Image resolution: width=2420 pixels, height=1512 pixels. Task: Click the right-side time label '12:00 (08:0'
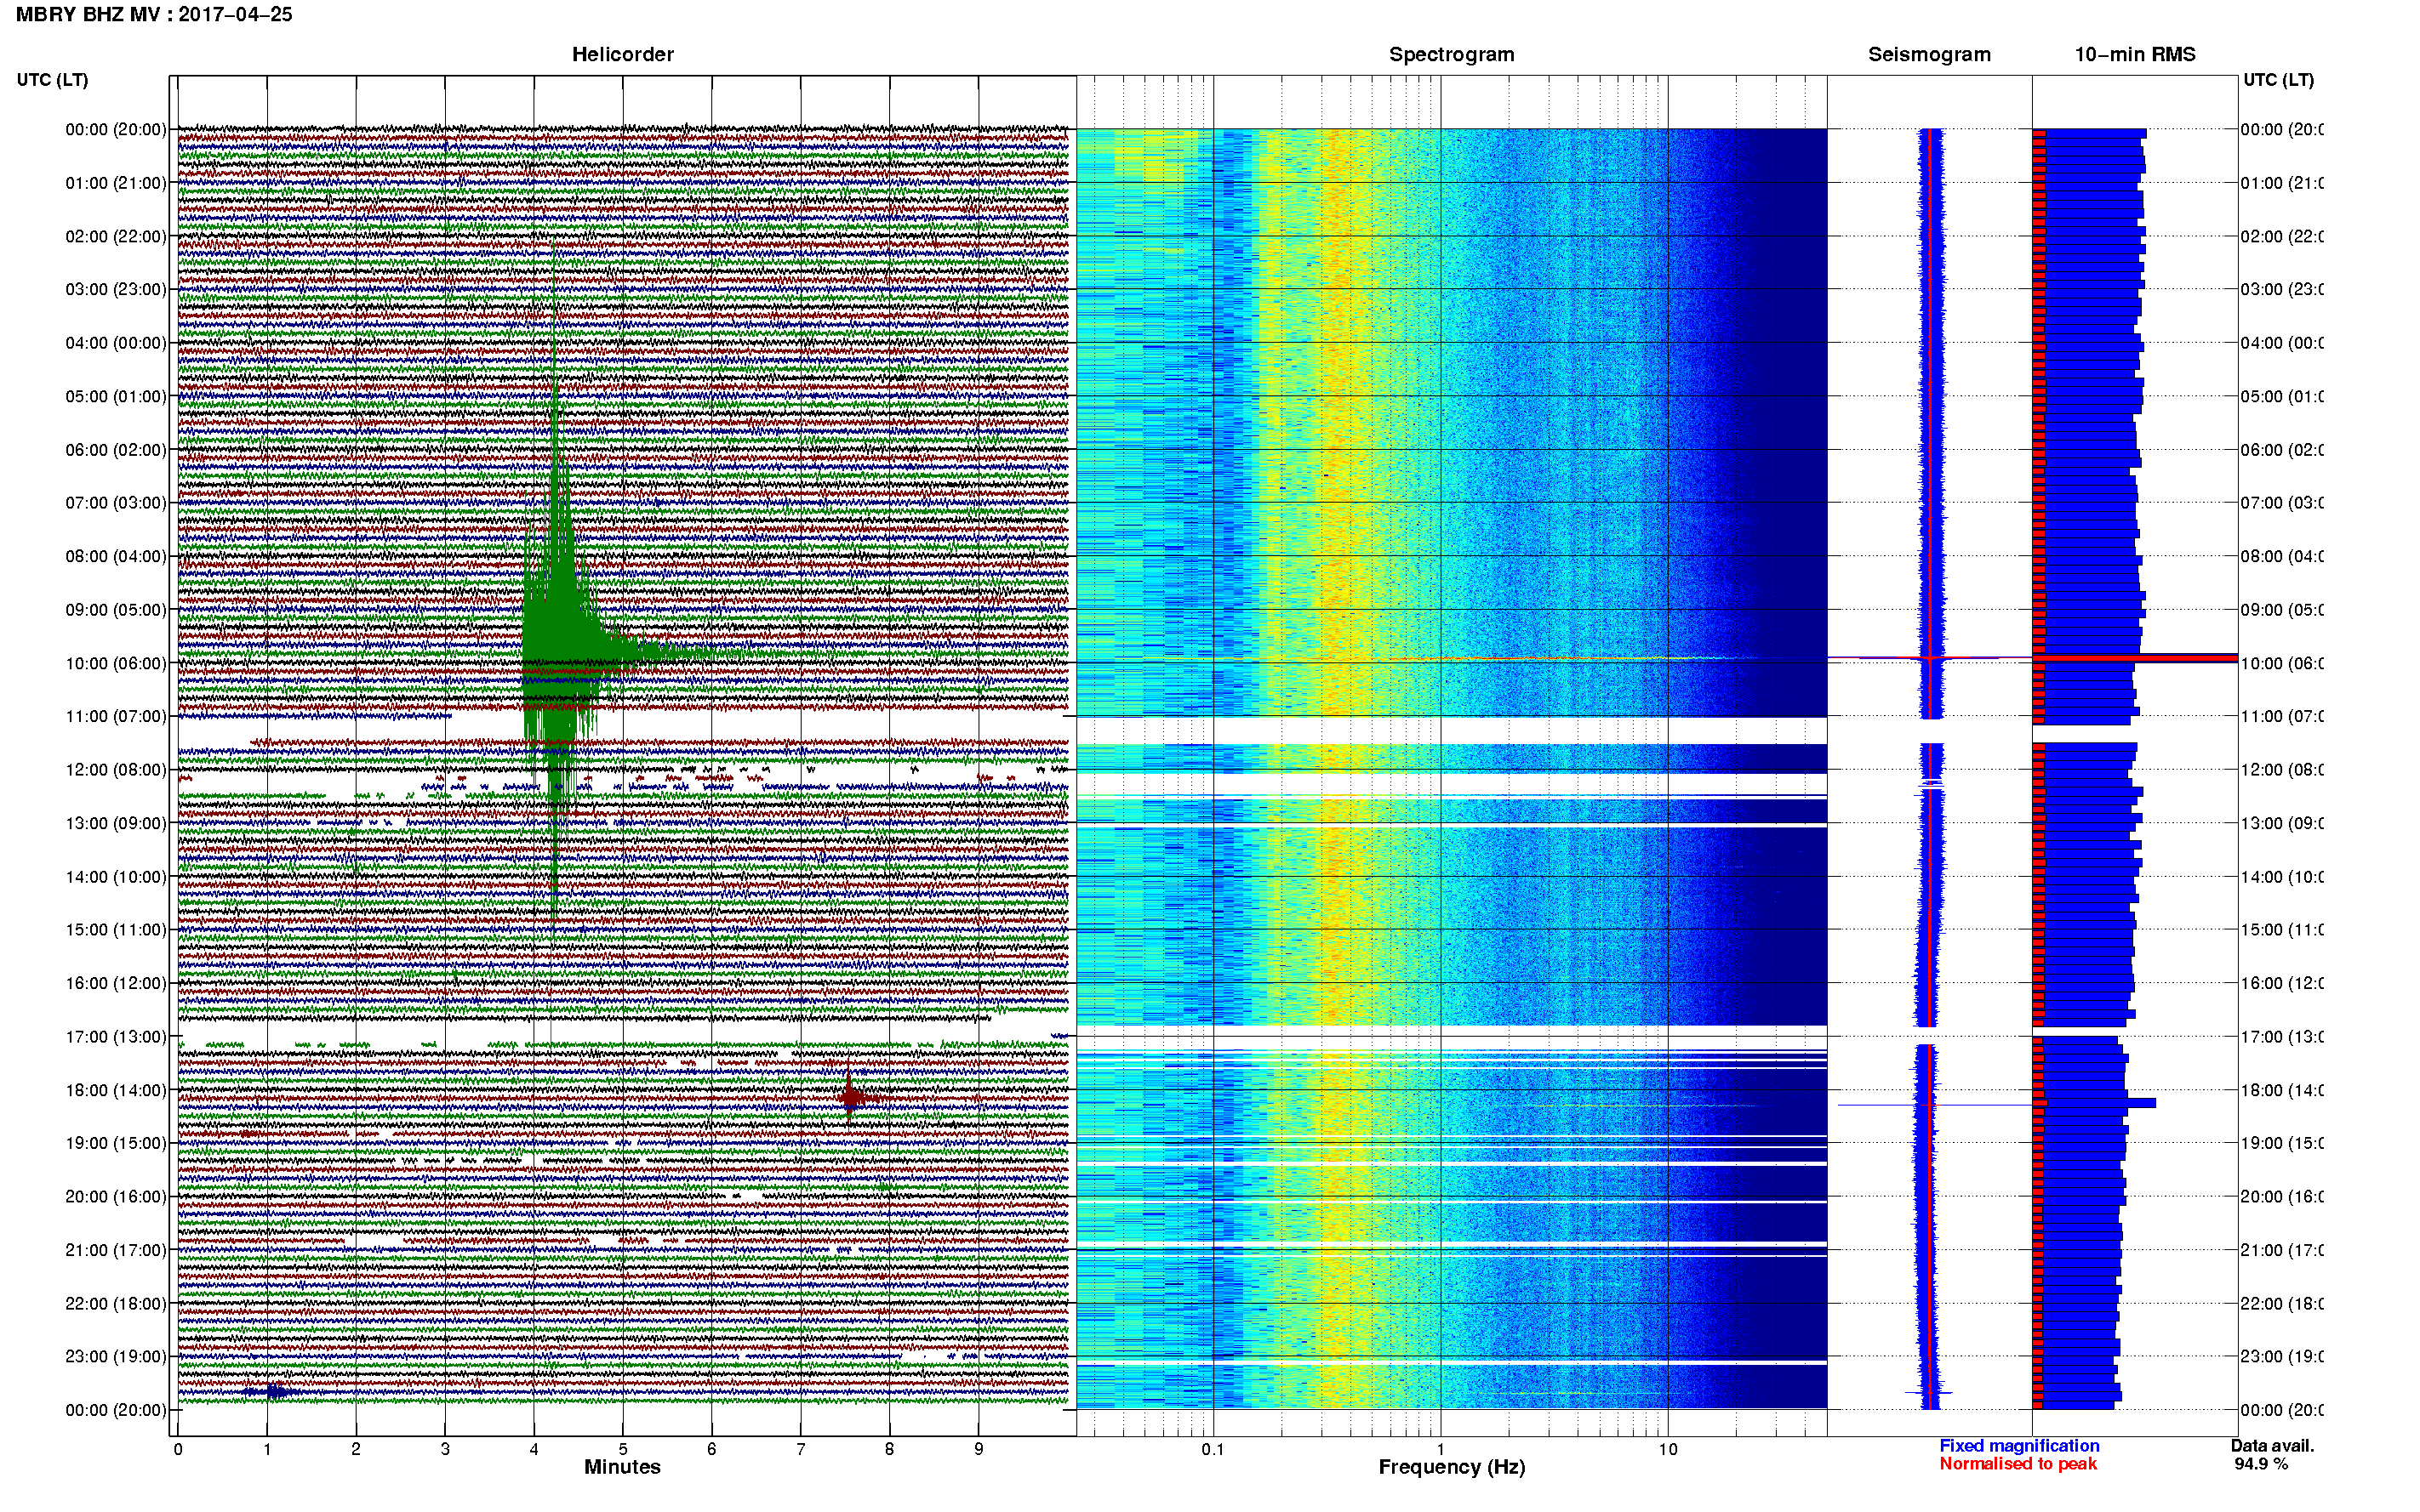coord(2282,769)
